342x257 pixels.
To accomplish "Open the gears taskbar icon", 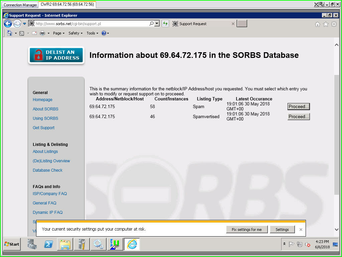I will [x=99, y=244].
